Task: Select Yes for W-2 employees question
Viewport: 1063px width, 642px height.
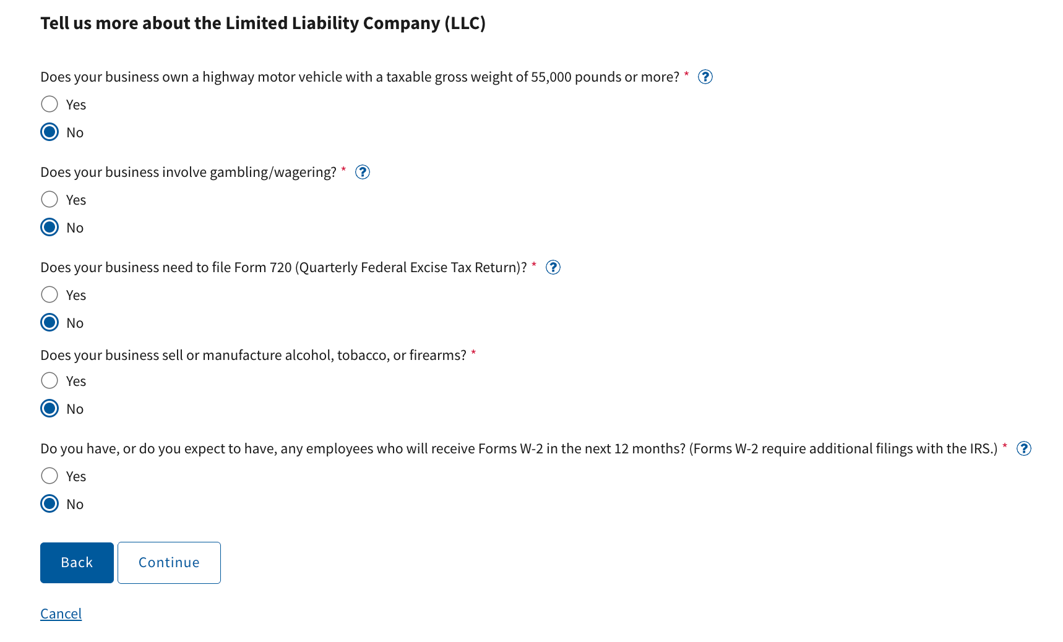Action: 49,476
